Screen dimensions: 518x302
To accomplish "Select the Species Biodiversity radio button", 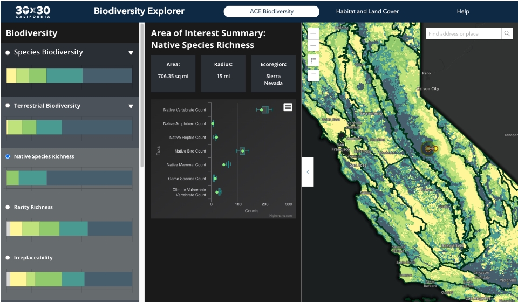I will click(8, 53).
